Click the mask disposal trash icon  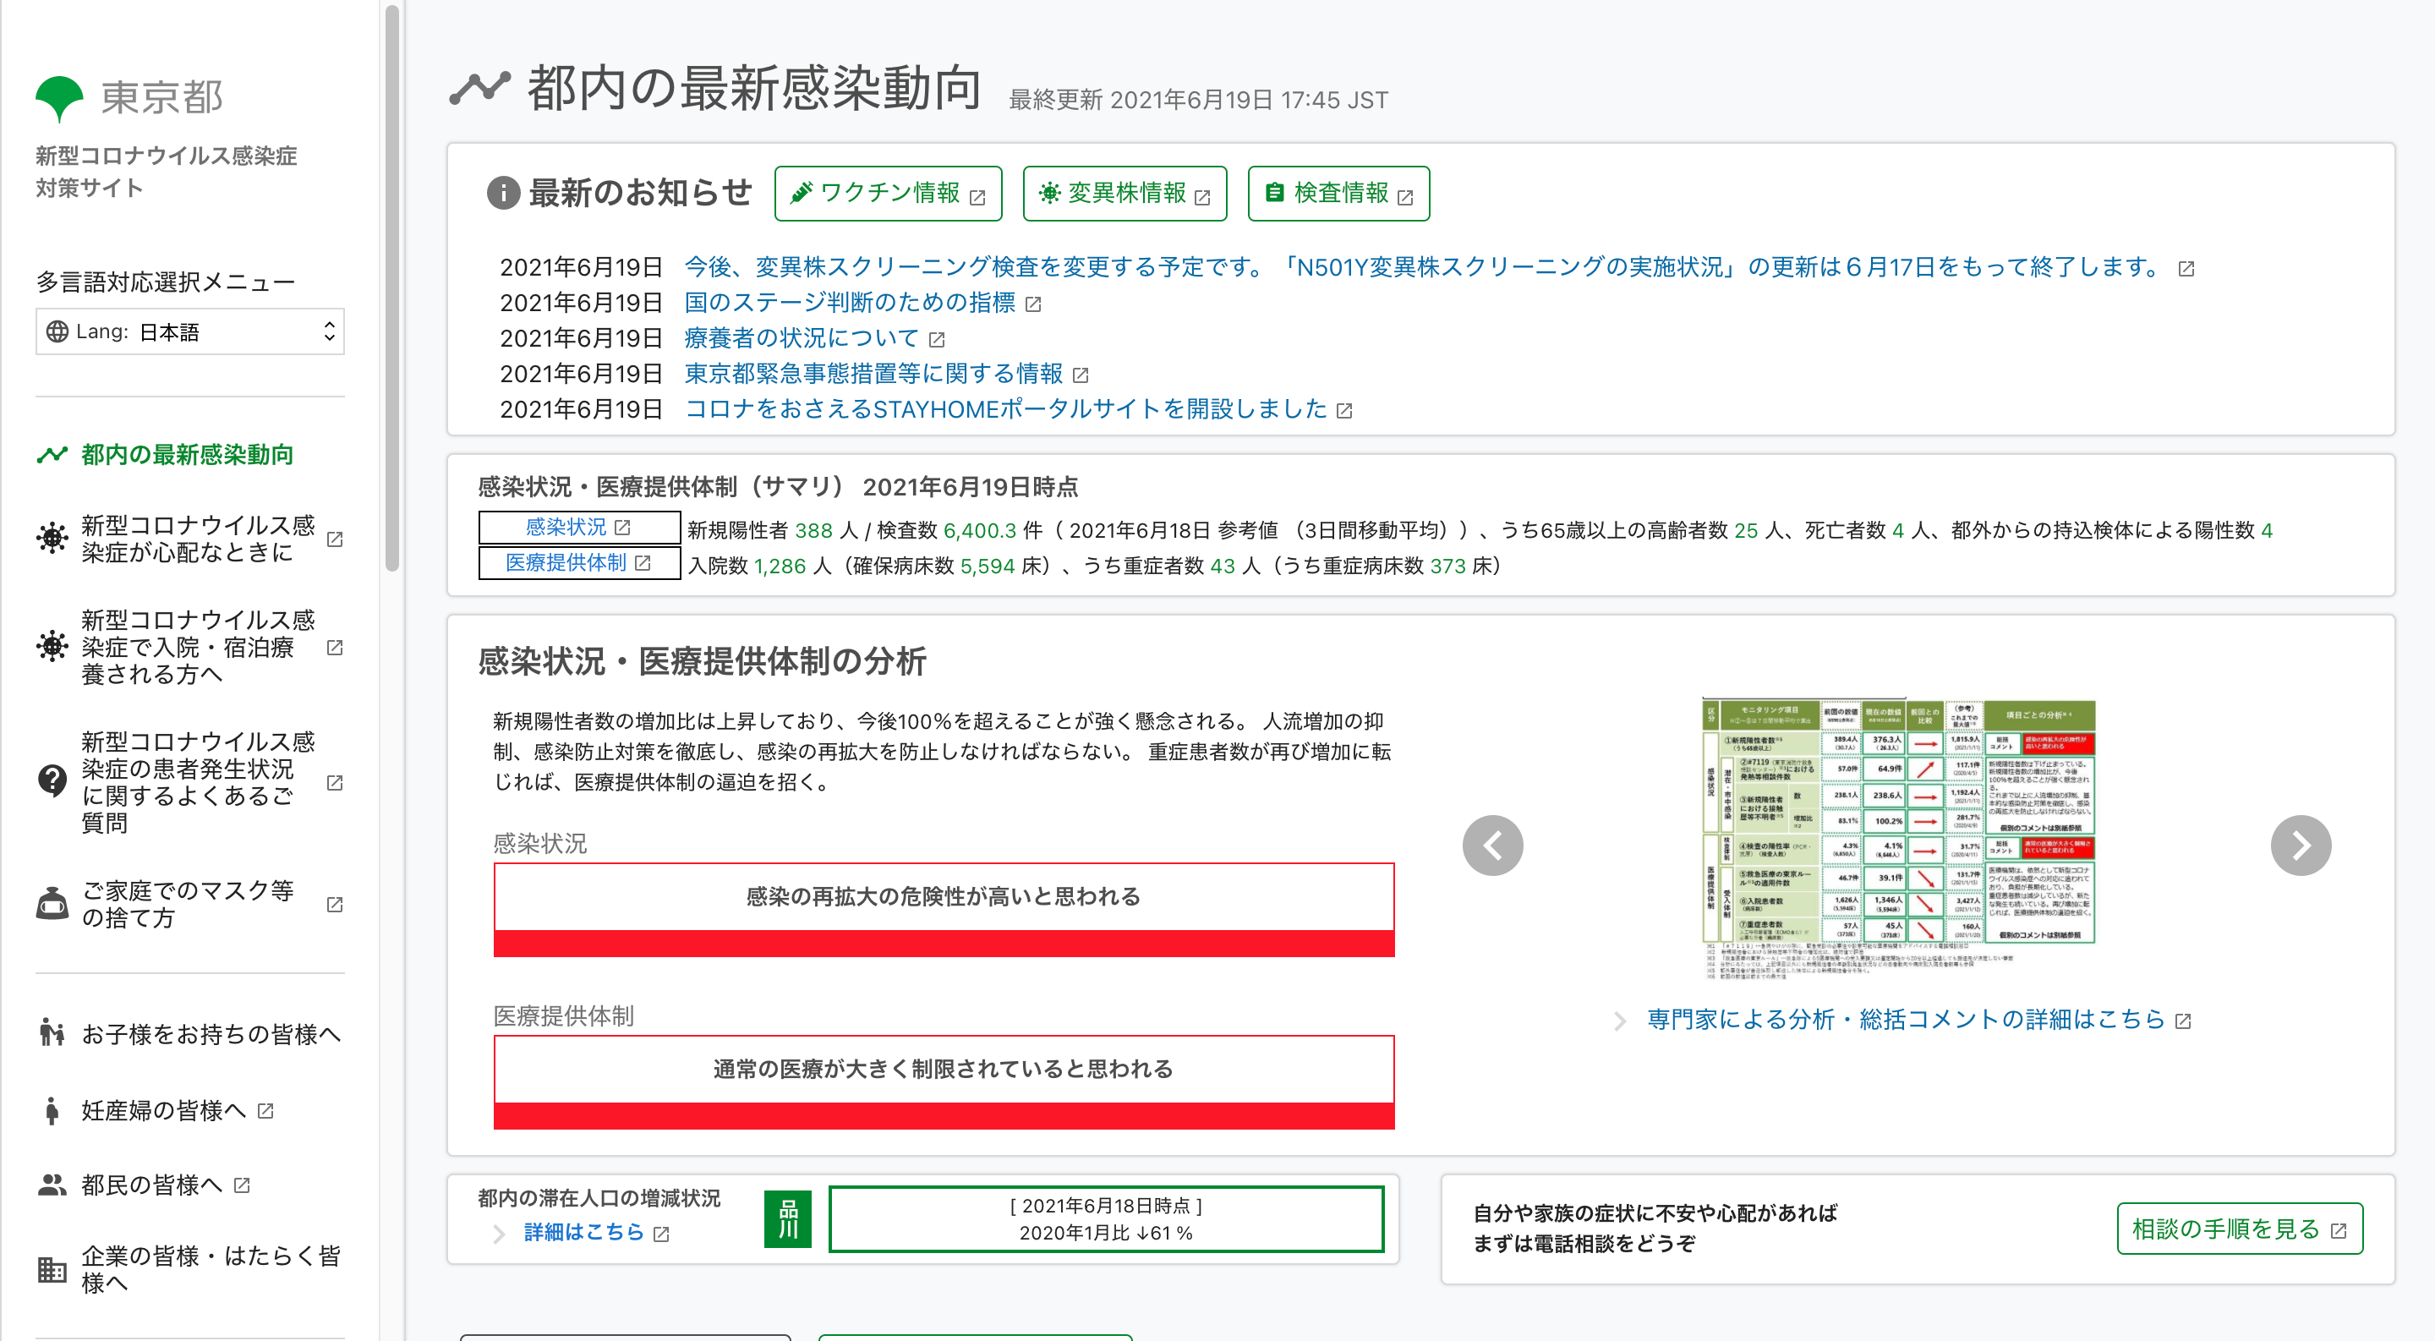pyautogui.click(x=52, y=904)
